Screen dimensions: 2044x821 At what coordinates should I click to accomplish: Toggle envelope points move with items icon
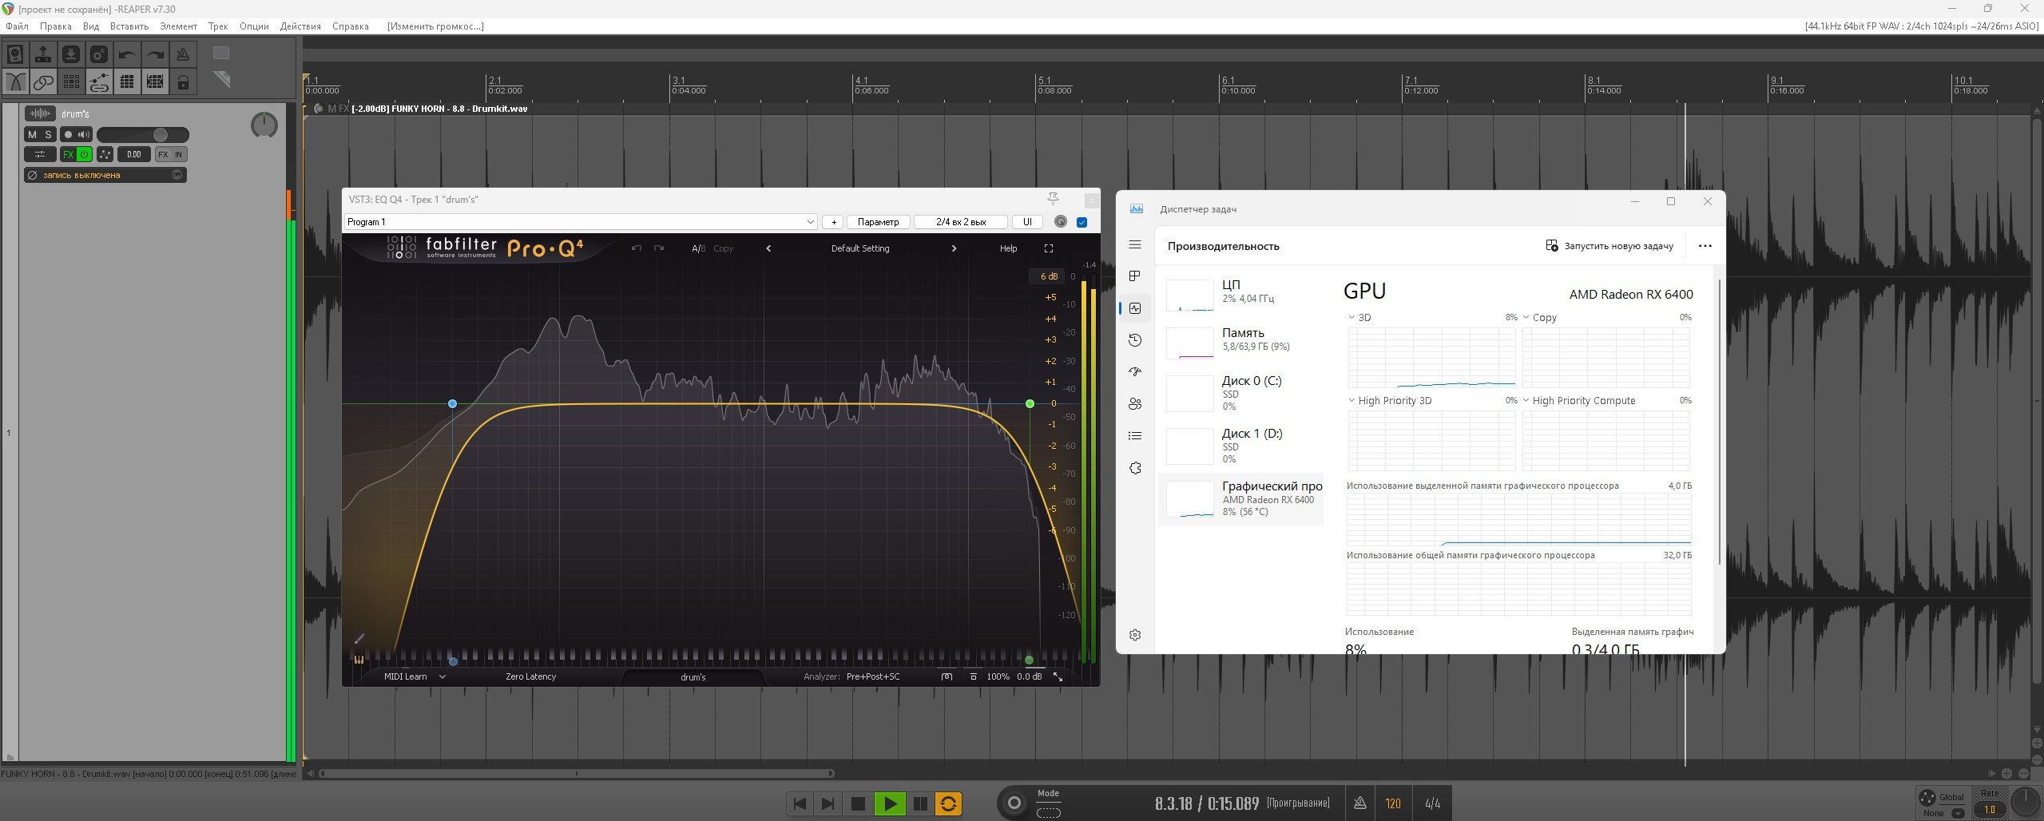pos(99,81)
